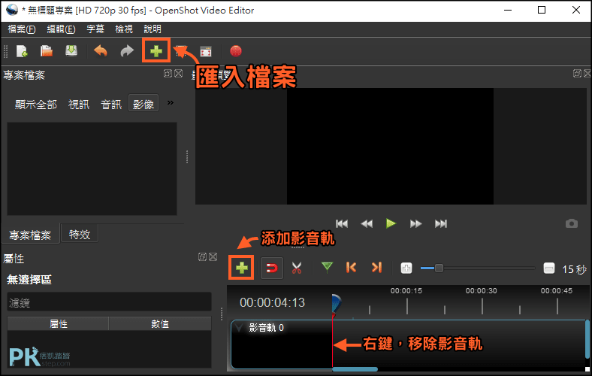
Task: Toggle the snapping magnet tool
Action: pos(272,268)
